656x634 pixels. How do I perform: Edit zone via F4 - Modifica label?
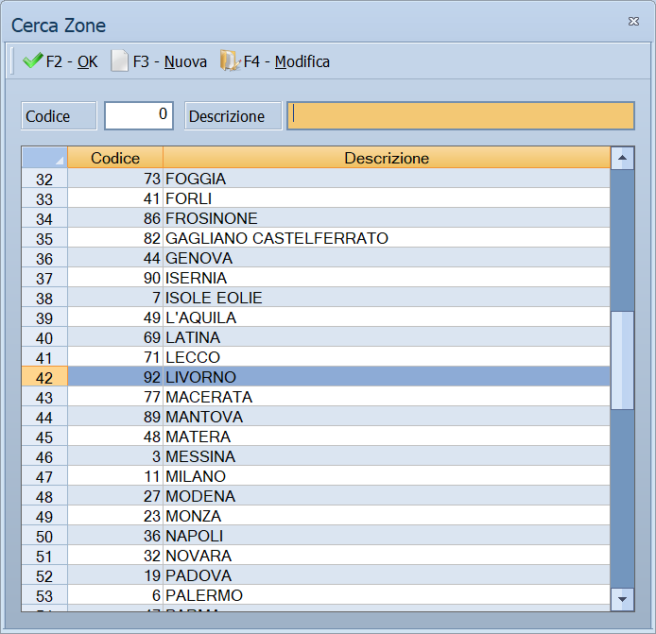point(286,62)
